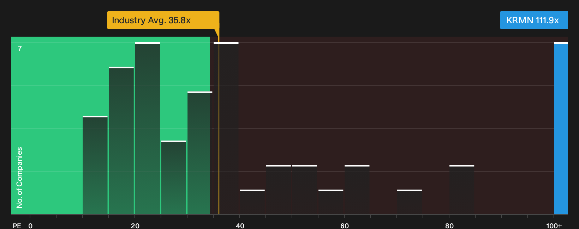Select the tall dark bar at PE 35-40
This screenshot has height=229, width=579.
[x=226, y=128]
